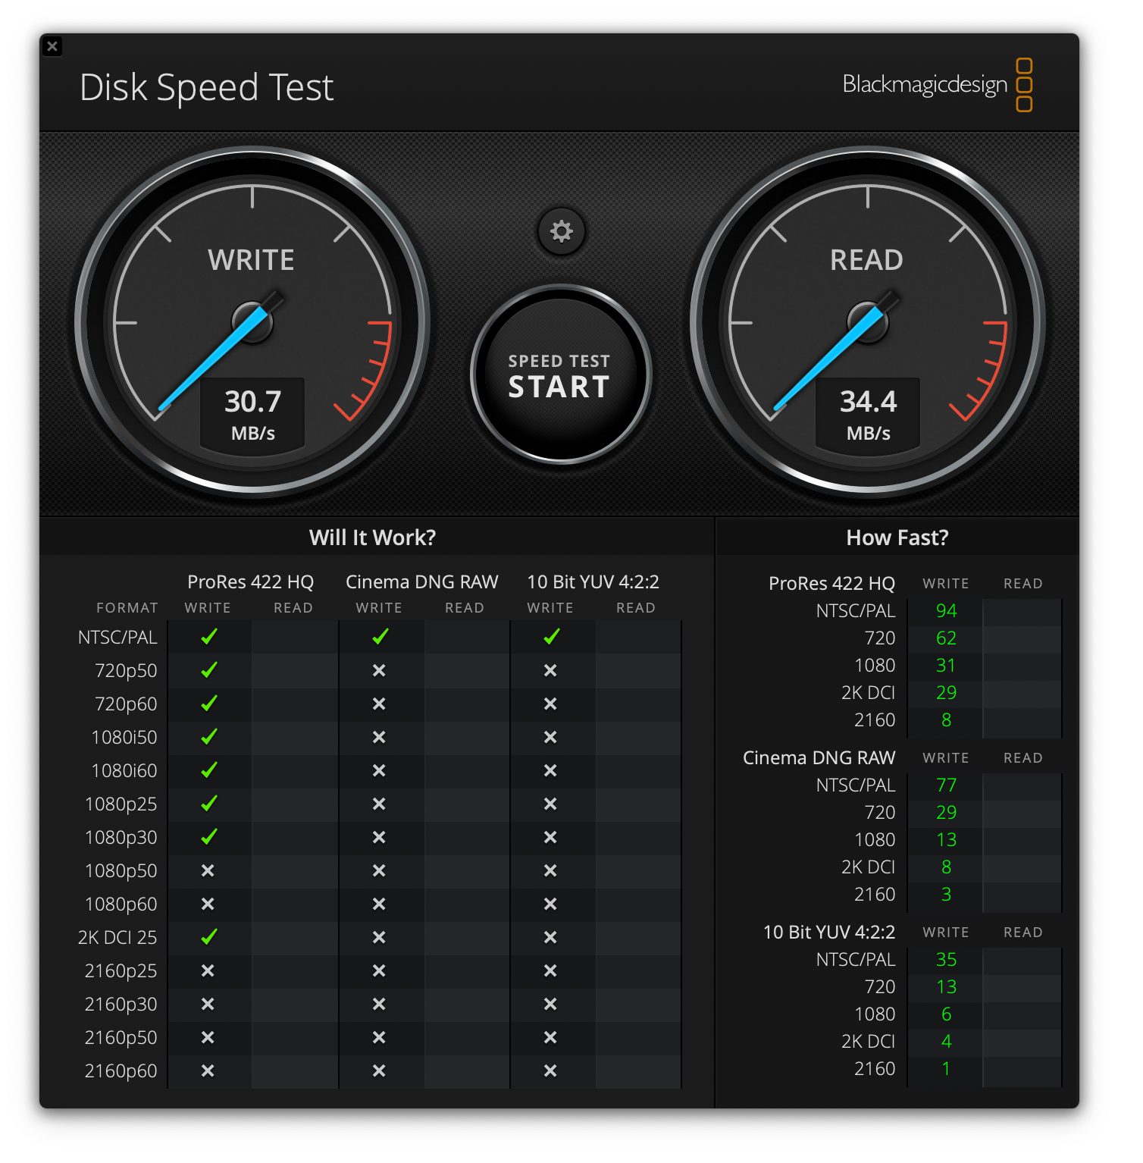The width and height of the screenshot is (1143, 1163).
Task: Click the Blackmagicdesign logo
Action: point(938,84)
